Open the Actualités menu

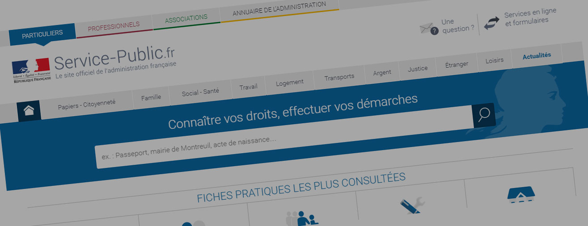point(537,56)
